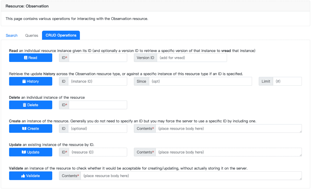Focus the History instance ID field
311x190 pixels.
coord(98,81)
